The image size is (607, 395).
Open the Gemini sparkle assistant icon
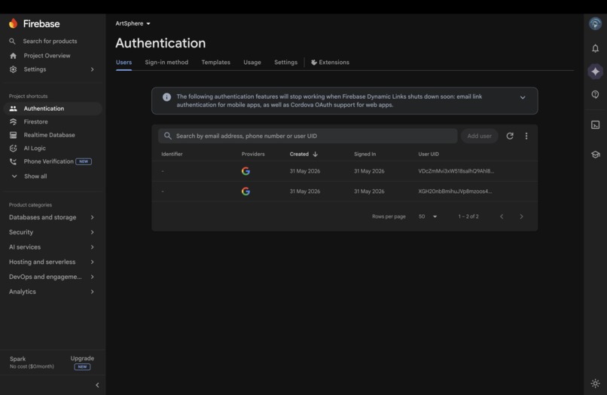596,72
